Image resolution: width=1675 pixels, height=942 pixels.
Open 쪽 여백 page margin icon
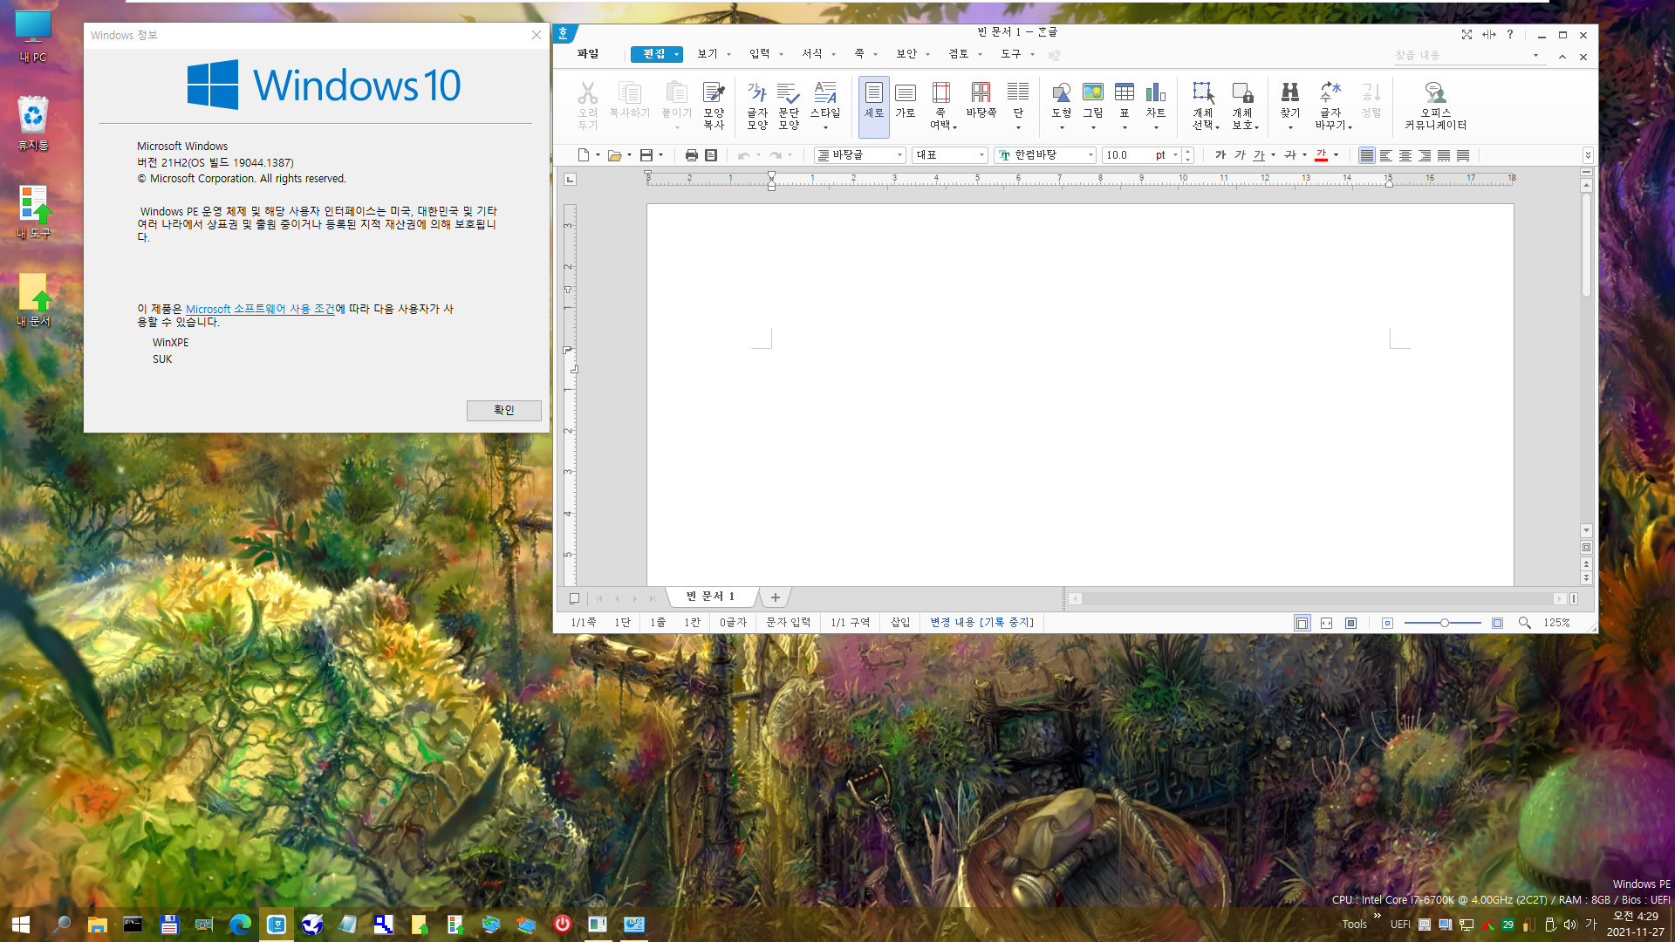point(942,106)
